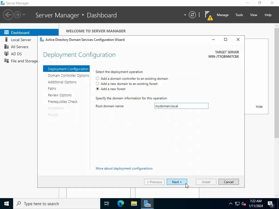Show hidden system tray icons

pyautogui.click(x=231, y=204)
